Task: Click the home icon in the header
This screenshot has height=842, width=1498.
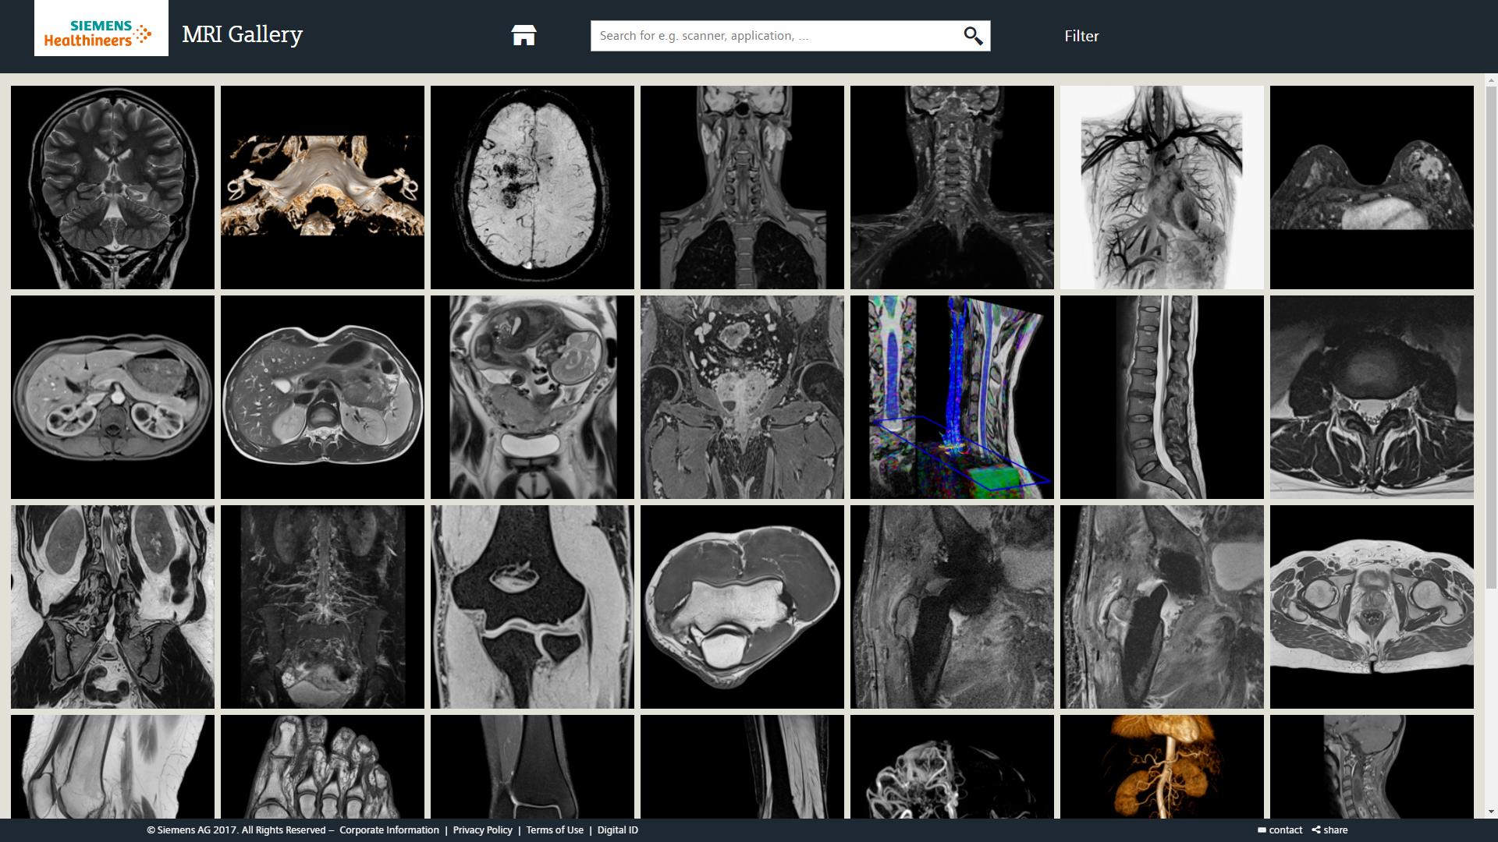Action: coord(523,34)
